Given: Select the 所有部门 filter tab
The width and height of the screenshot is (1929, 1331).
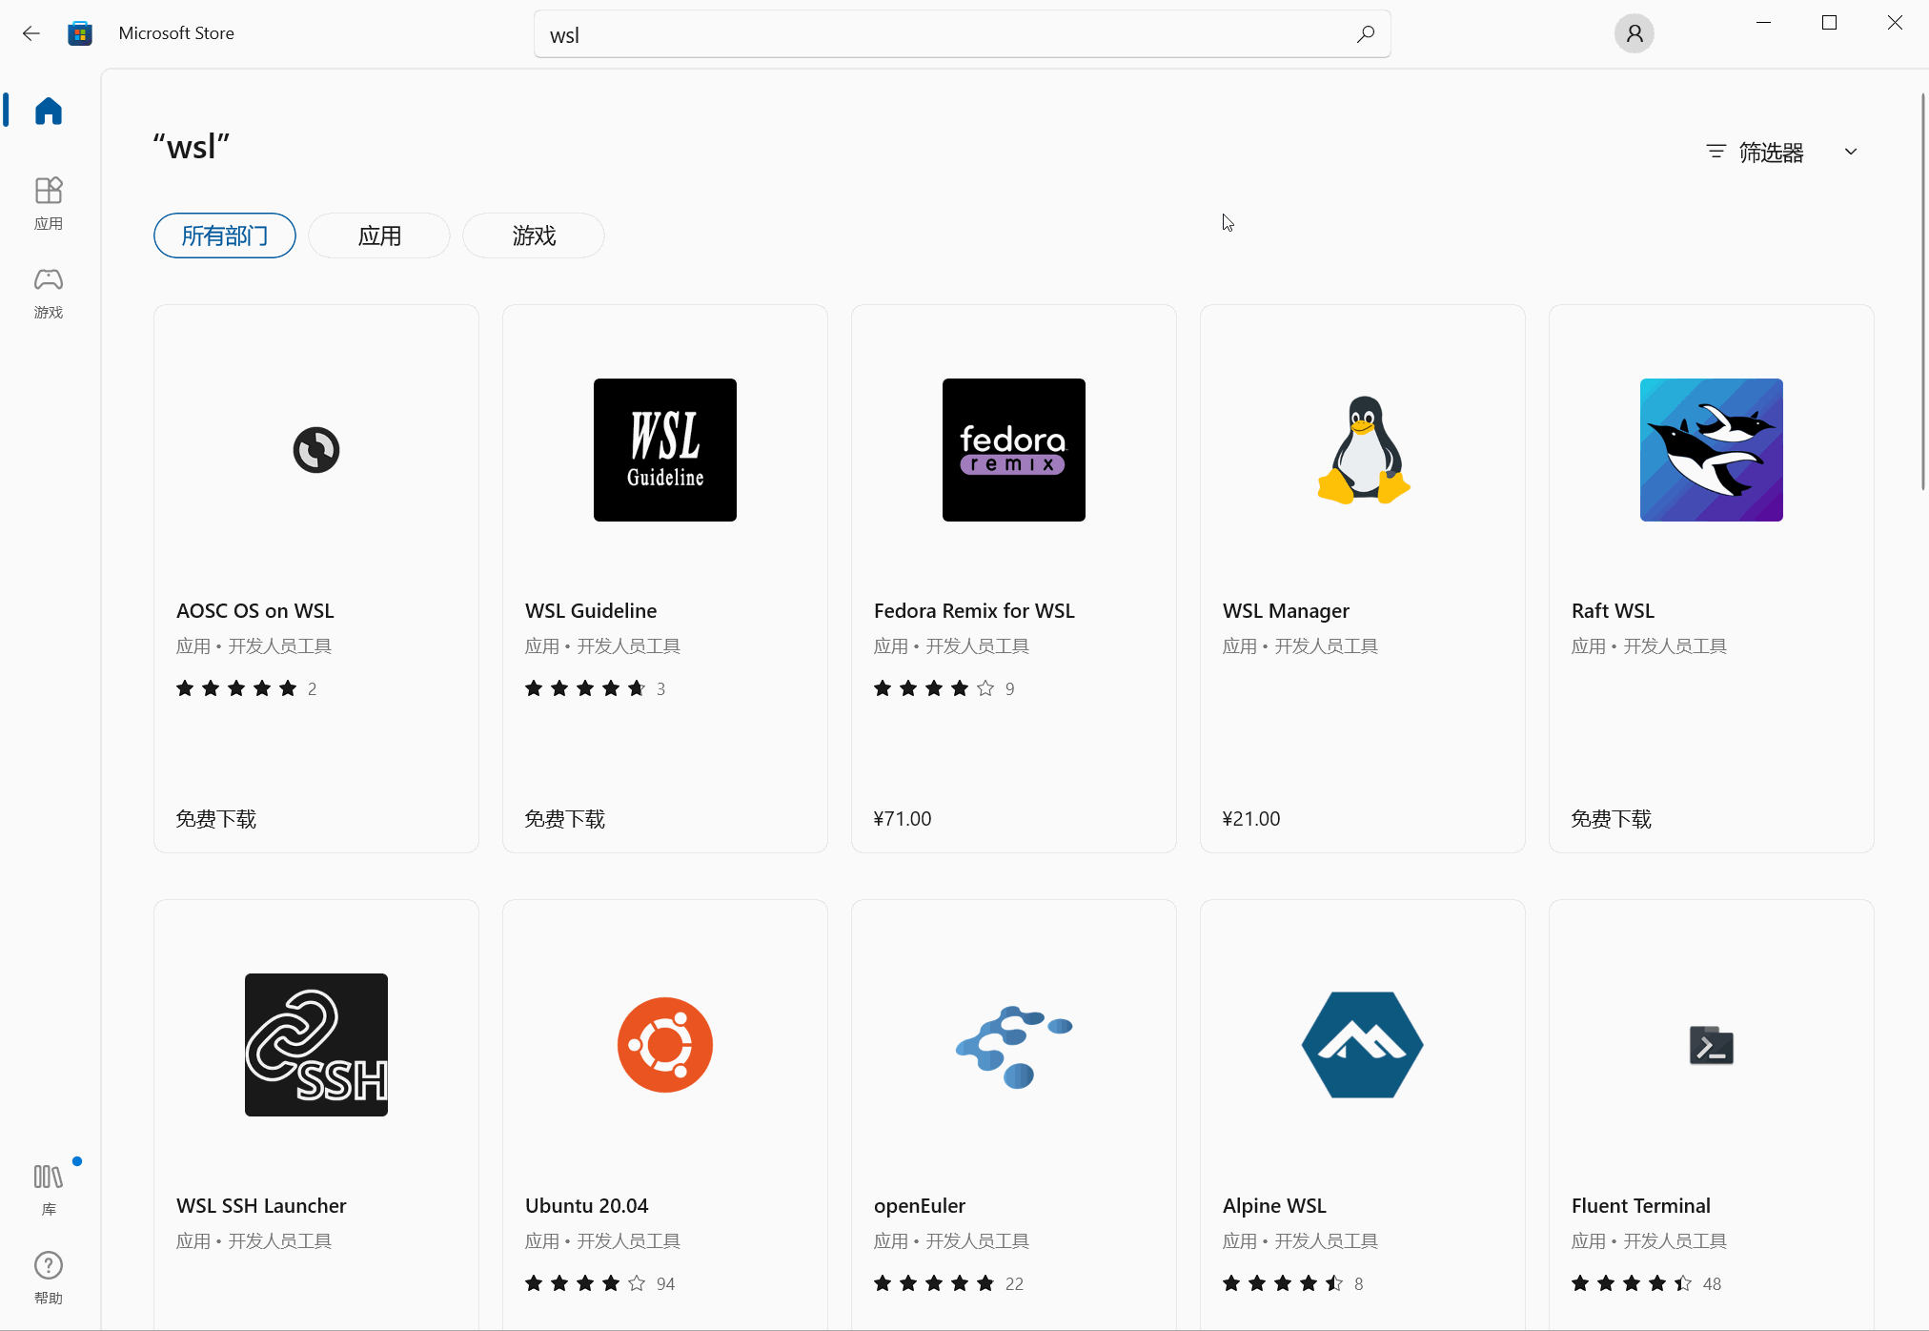Looking at the screenshot, I should tap(225, 235).
